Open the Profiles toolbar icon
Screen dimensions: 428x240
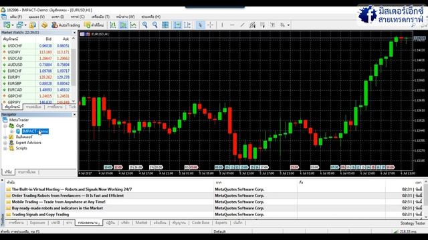(x=19, y=25)
